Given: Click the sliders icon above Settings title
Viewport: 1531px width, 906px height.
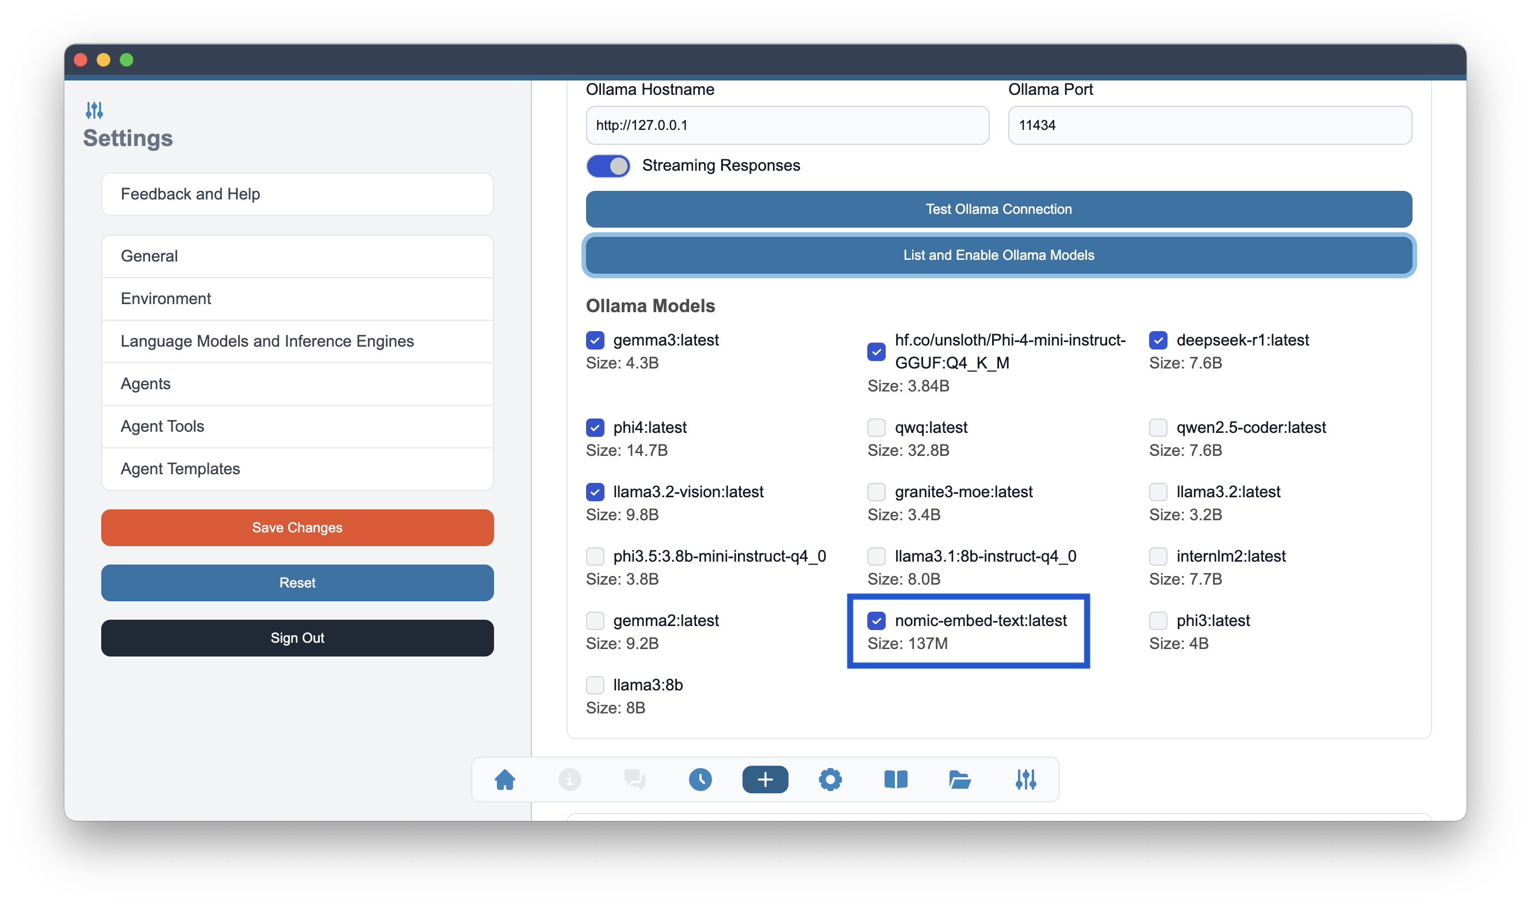Looking at the screenshot, I should tap(94, 110).
